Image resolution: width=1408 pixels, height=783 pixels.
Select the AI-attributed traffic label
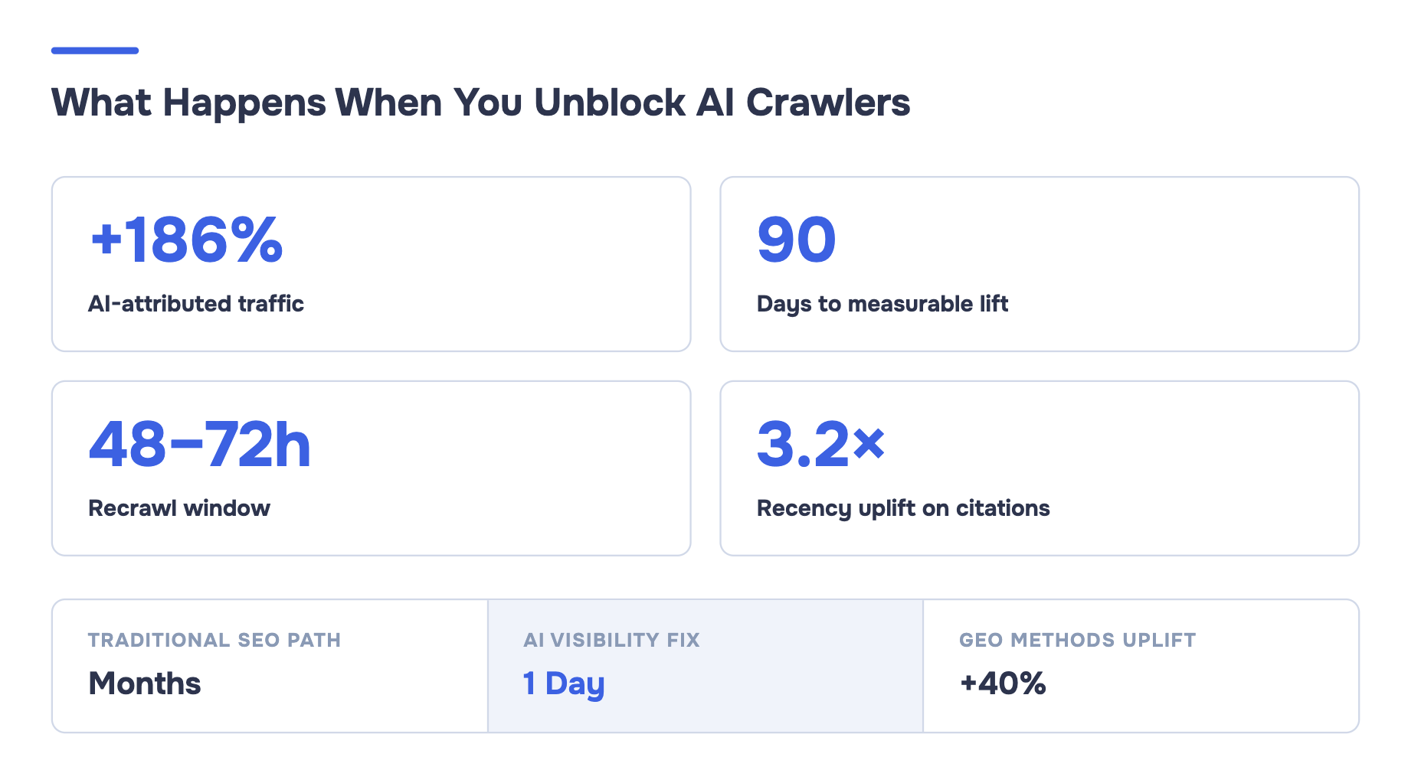pos(196,304)
